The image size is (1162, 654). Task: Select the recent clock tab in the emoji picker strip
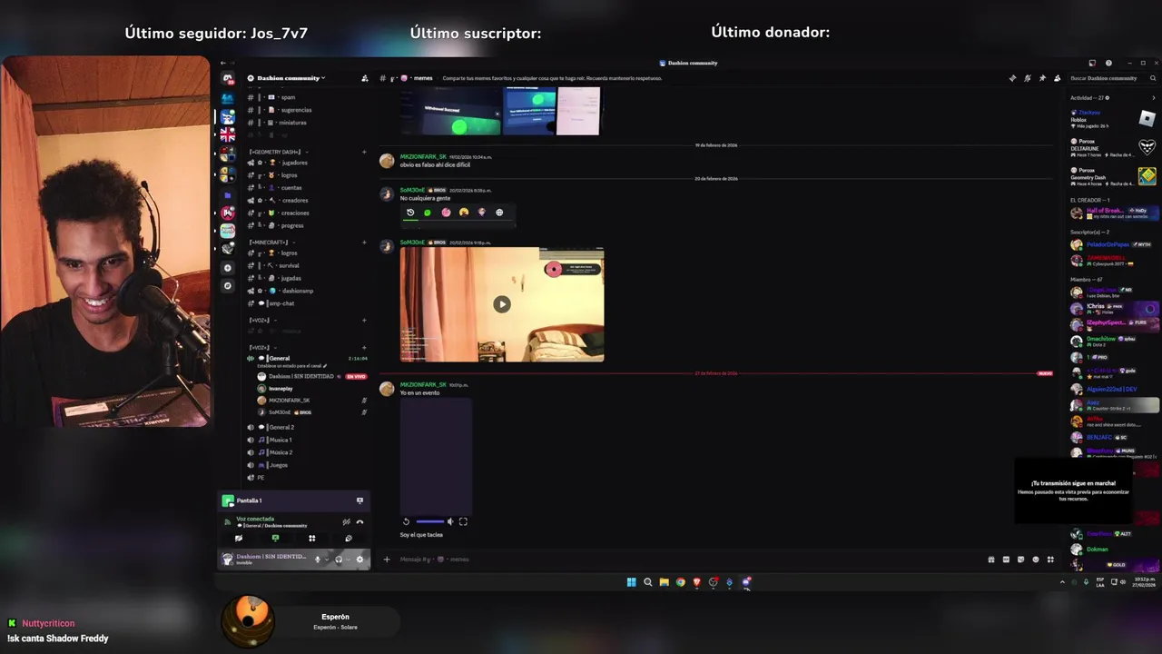[410, 213]
